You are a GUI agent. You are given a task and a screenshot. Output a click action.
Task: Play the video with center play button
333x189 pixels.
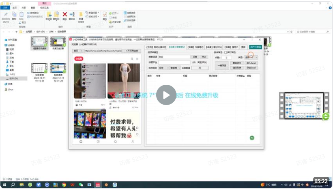[x=166, y=95]
